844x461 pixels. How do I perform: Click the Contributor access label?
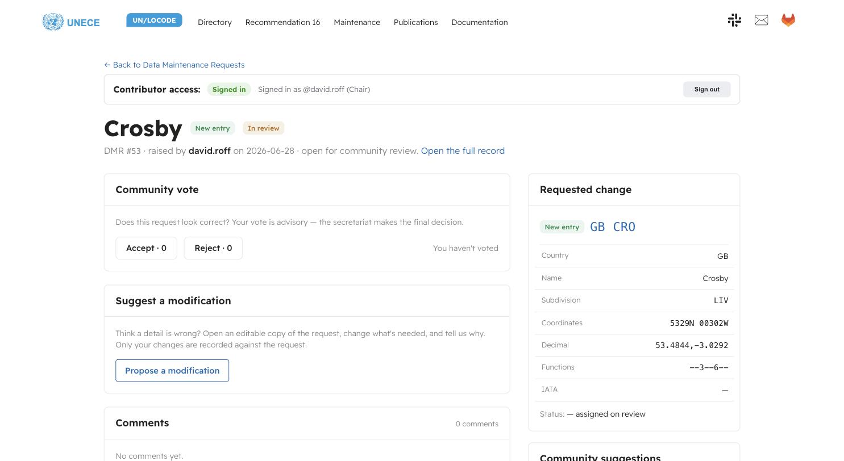click(157, 89)
